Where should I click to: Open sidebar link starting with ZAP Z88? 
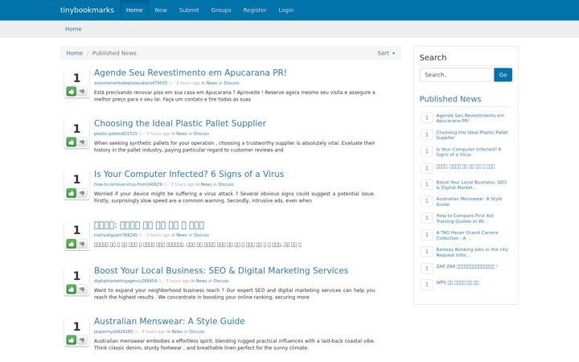click(x=466, y=266)
